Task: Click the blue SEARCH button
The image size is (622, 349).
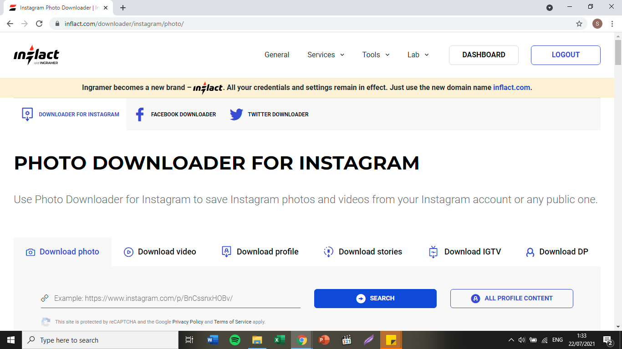Action: pos(375,299)
